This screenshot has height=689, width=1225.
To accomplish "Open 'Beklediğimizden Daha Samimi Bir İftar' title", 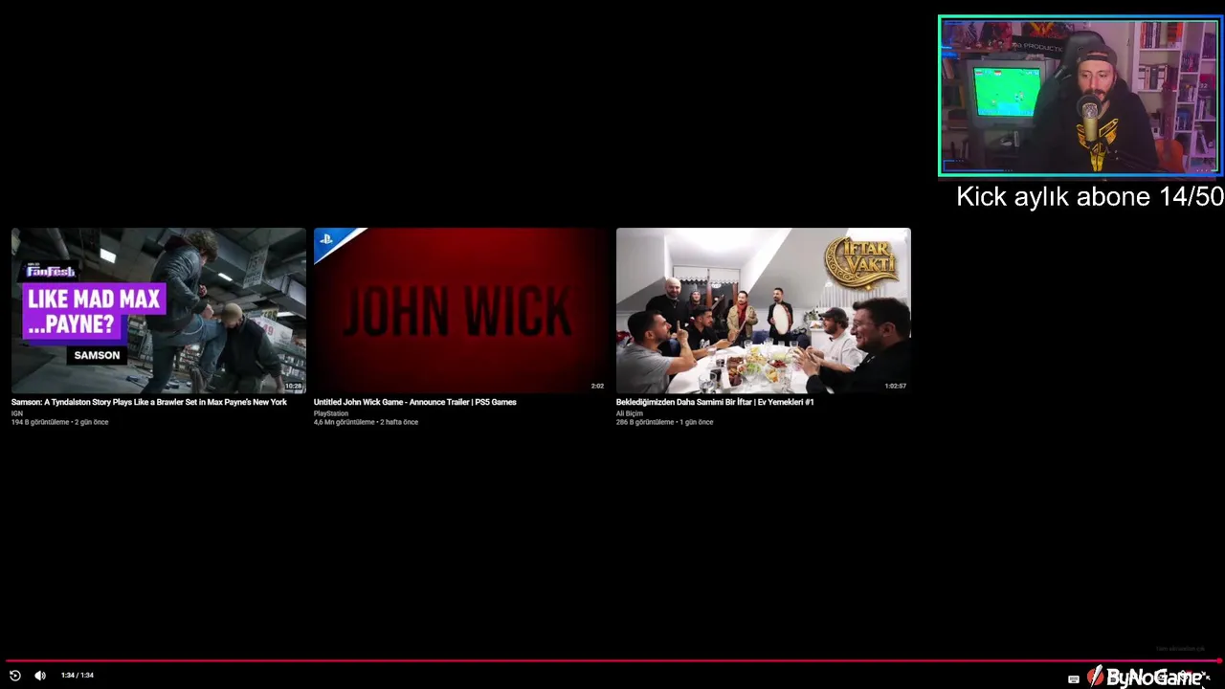I will point(715,402).
